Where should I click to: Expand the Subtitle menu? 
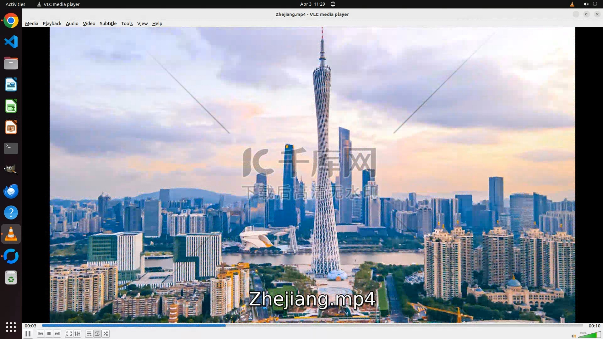(108, 24)
